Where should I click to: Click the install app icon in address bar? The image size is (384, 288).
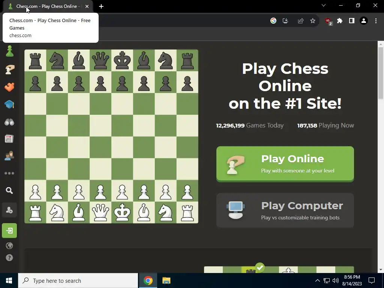pyautogui.click(x=285, y=21)
